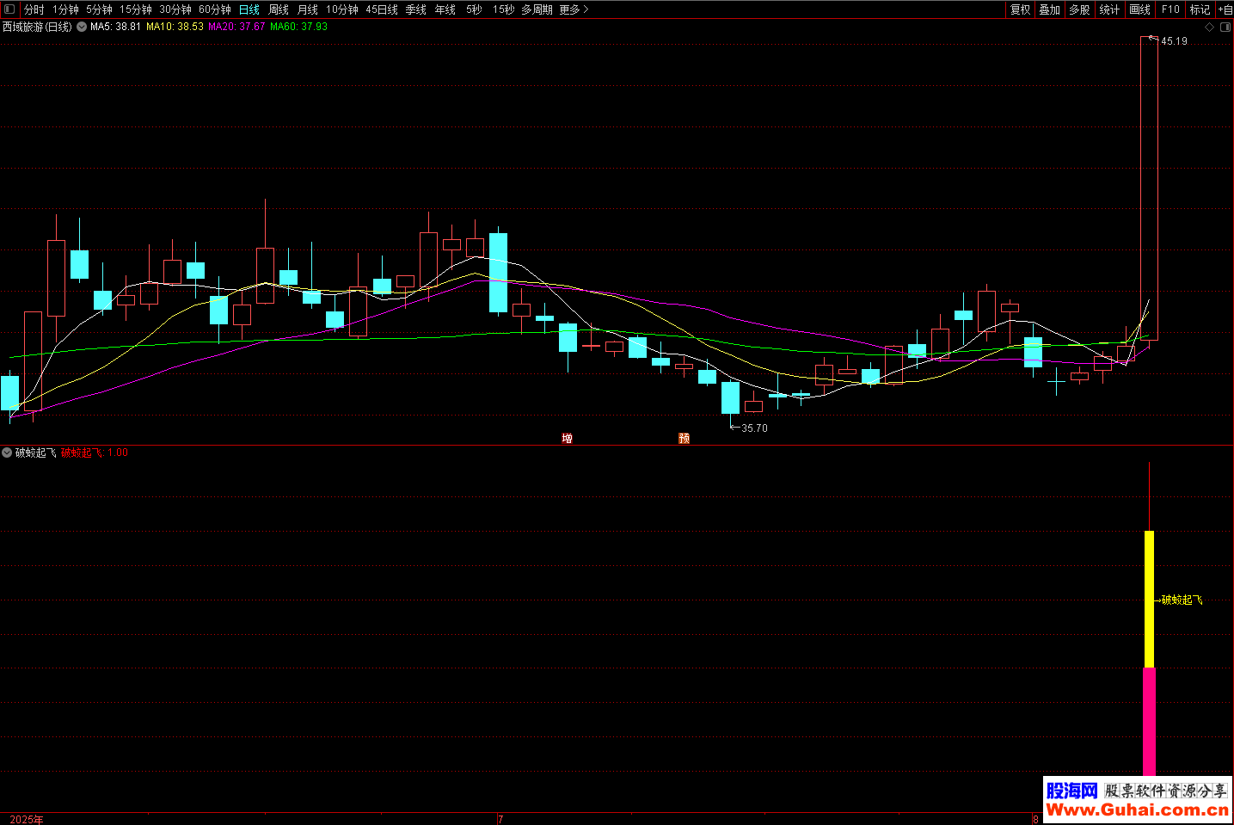Click the 45.19 high price label
The width and height of the screenshot is (1234, 825).
tap(1174, 41)
